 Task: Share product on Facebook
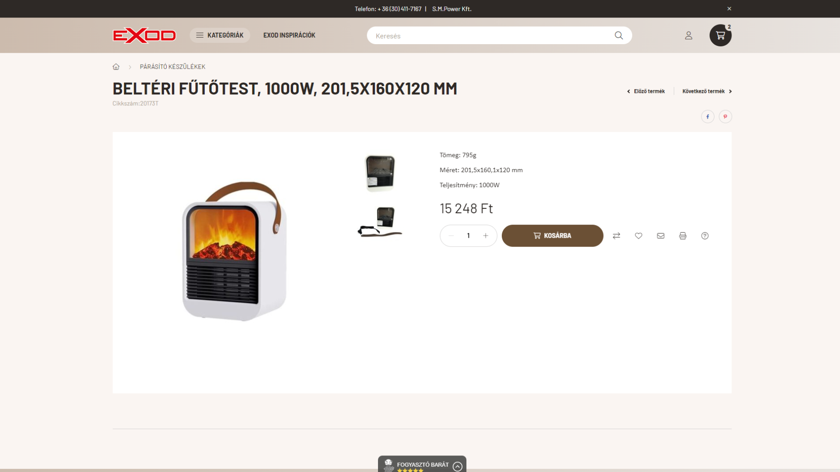pyautogui.click(x=707, y=117)
